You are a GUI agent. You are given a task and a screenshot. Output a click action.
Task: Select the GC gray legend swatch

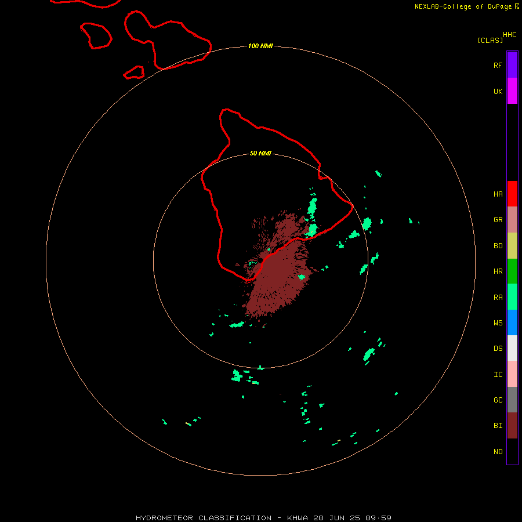pyautogui.click(x=512, y=400)
